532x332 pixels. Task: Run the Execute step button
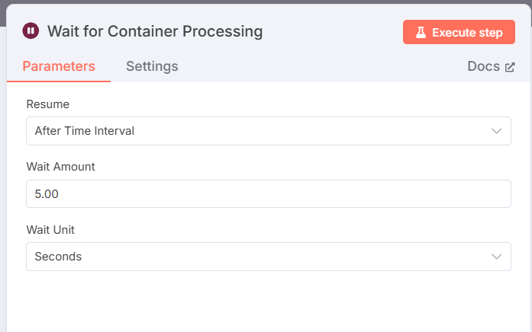click(459, 32)
